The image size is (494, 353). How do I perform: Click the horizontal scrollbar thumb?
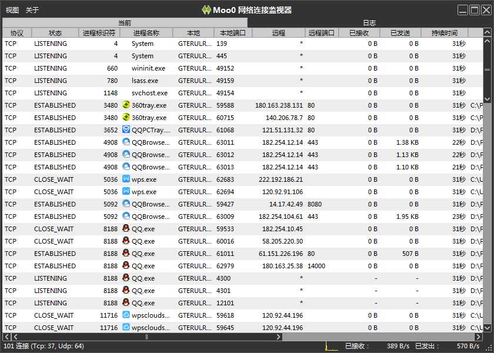click(147, 337)
